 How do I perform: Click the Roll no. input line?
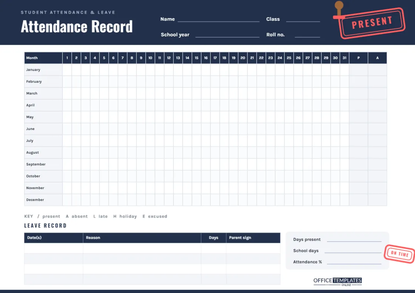point(307,37)
